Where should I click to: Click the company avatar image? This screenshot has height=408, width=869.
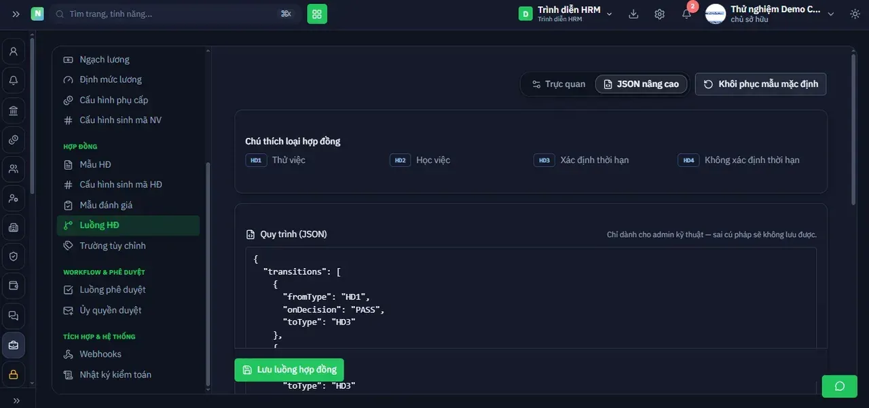click(x=716, y=14)
